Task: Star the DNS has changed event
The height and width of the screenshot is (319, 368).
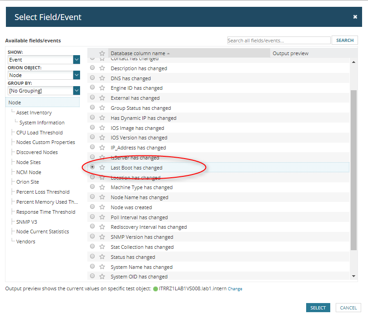Action: 102,78
